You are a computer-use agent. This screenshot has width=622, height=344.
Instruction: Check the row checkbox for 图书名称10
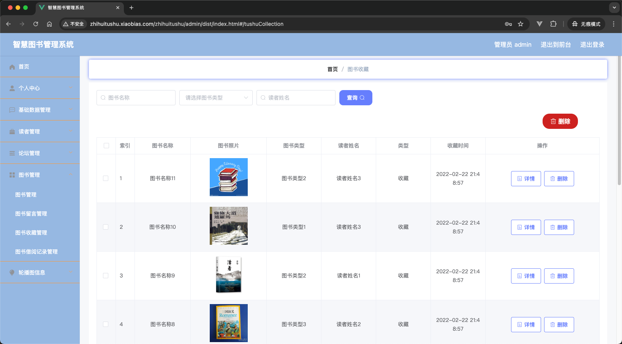click(x=106, y=227)
